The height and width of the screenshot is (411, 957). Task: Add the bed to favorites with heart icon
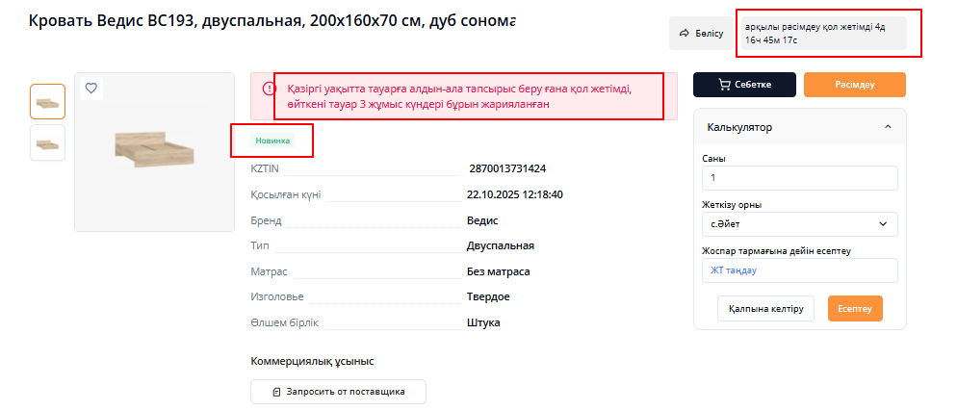(x=91, y=88)
